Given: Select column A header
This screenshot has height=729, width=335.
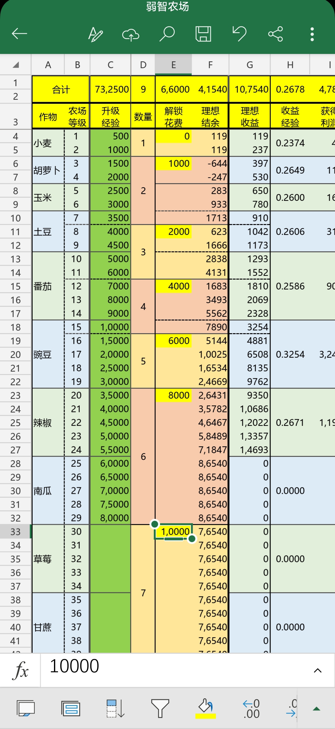Looking at the screenshot, I should point(48,65).
